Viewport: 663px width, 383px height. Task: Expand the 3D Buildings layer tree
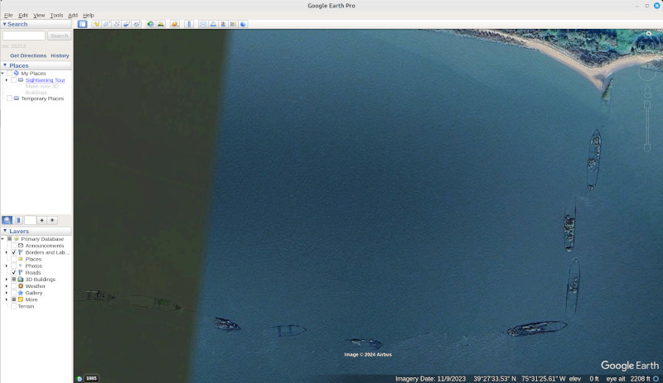click(x=6, y=280)
